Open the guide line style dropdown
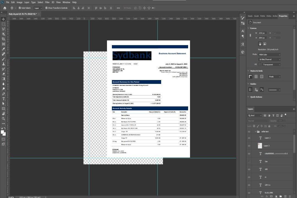 pos(274,90)
